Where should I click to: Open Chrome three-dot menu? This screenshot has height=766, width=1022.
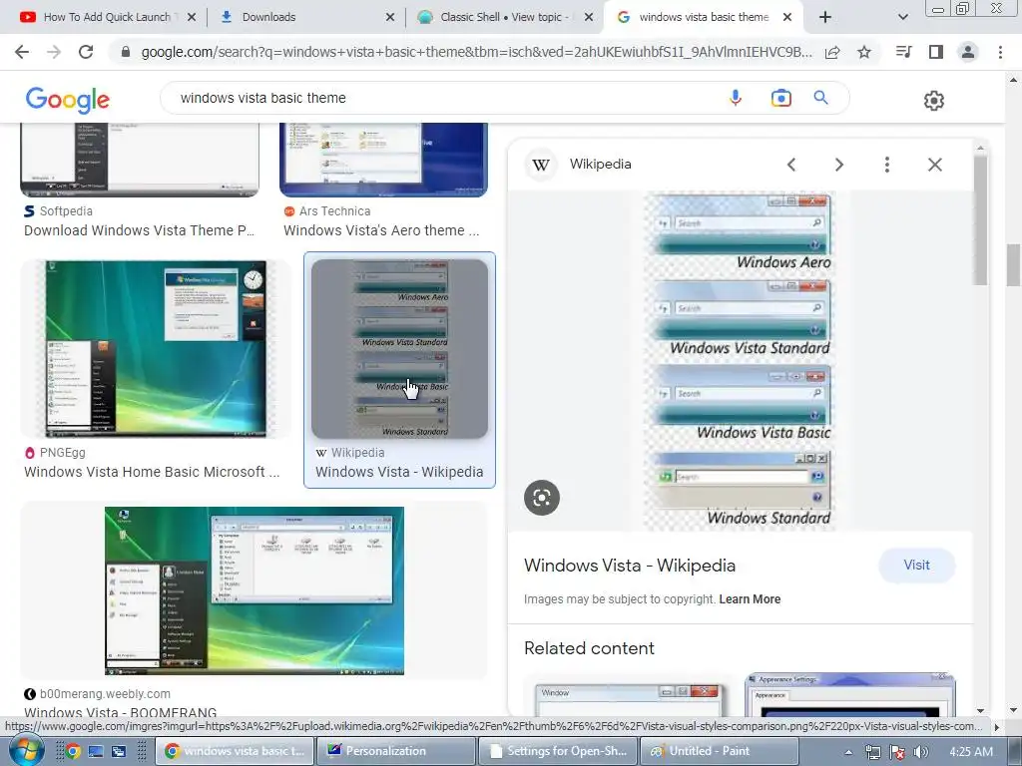pos(1000,52)
